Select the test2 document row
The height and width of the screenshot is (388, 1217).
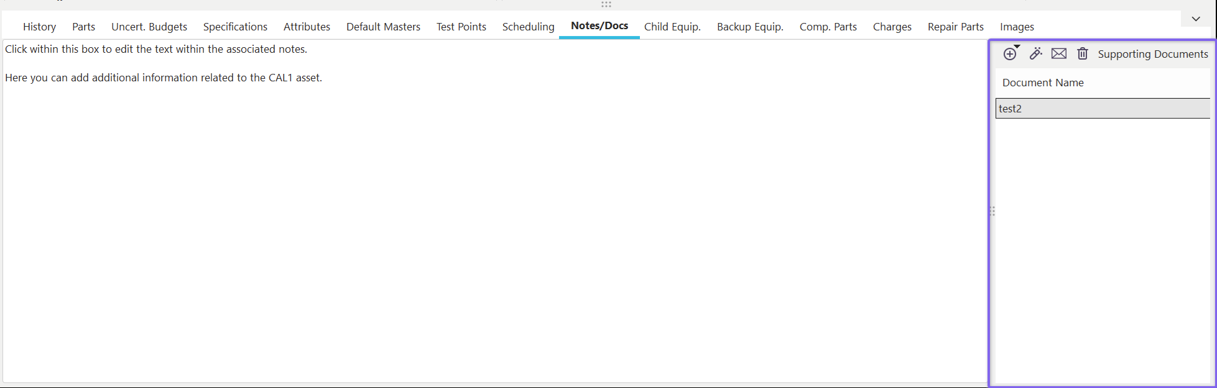point(1102,109)
